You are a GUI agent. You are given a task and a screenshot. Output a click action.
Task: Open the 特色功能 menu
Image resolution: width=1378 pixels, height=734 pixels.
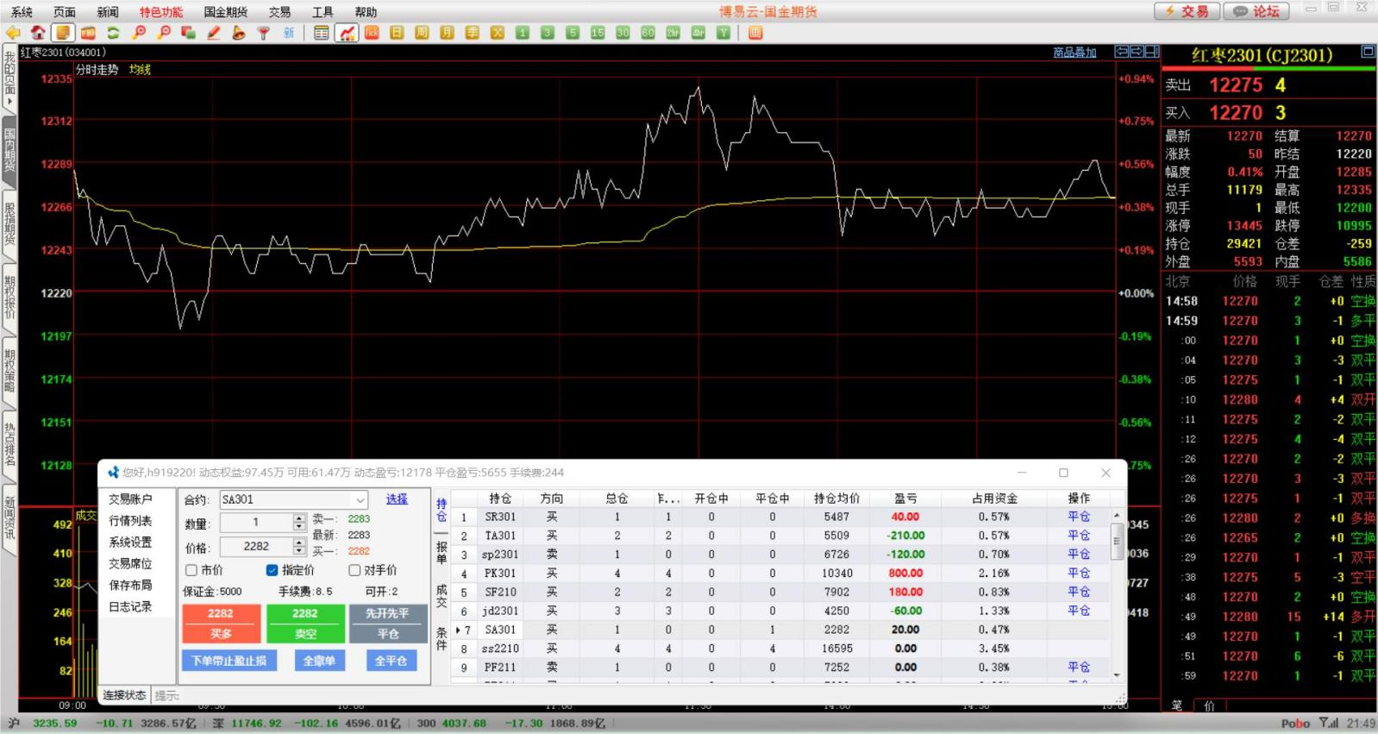161,12
